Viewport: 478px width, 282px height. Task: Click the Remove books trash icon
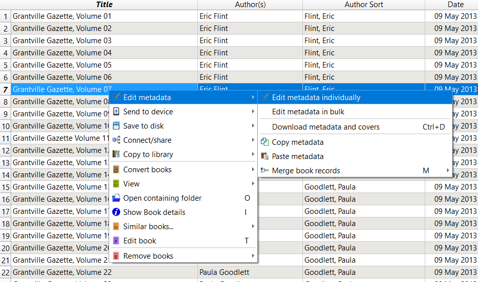click(116, 256)
